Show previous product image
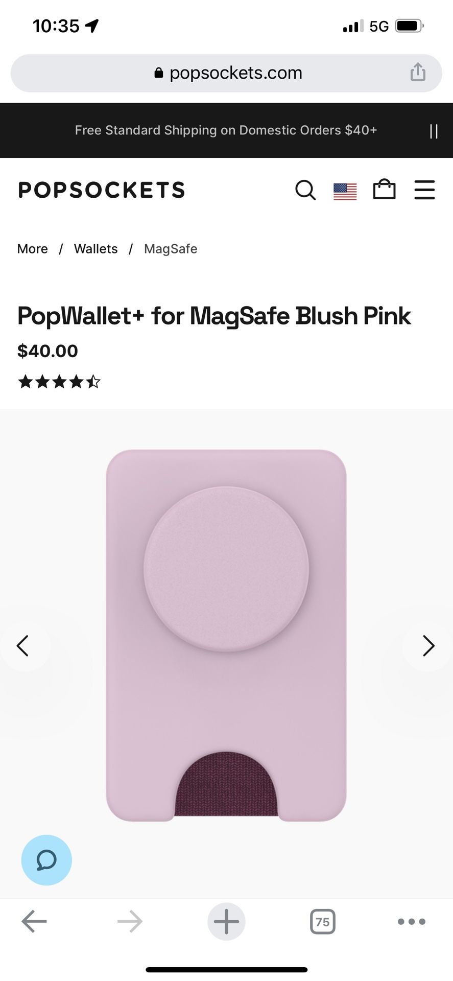This screenshot has width=453, height=981. click(x=23, y=646)
